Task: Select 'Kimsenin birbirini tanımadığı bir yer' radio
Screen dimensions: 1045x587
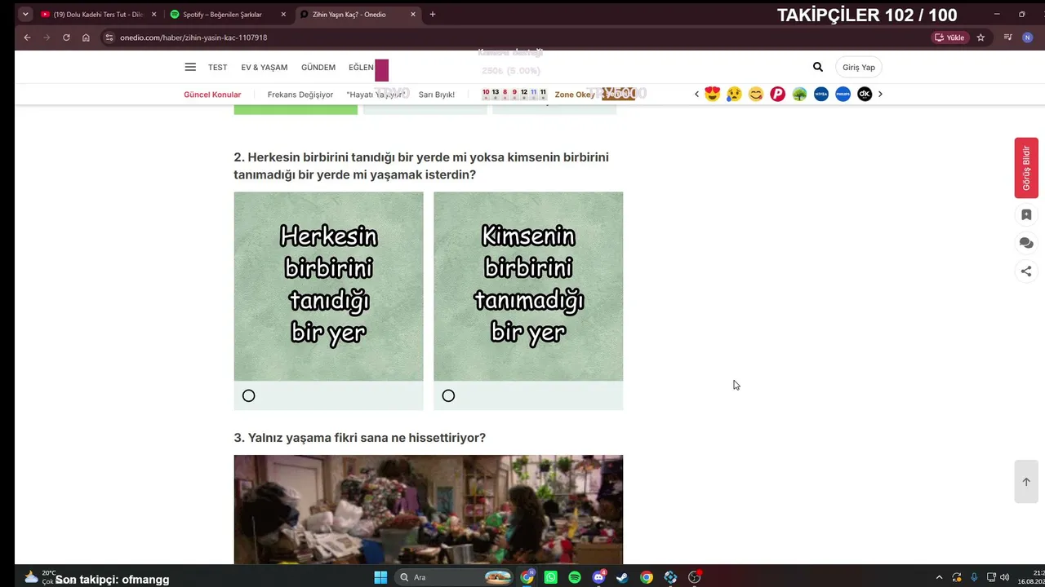Action: [448, 395]
